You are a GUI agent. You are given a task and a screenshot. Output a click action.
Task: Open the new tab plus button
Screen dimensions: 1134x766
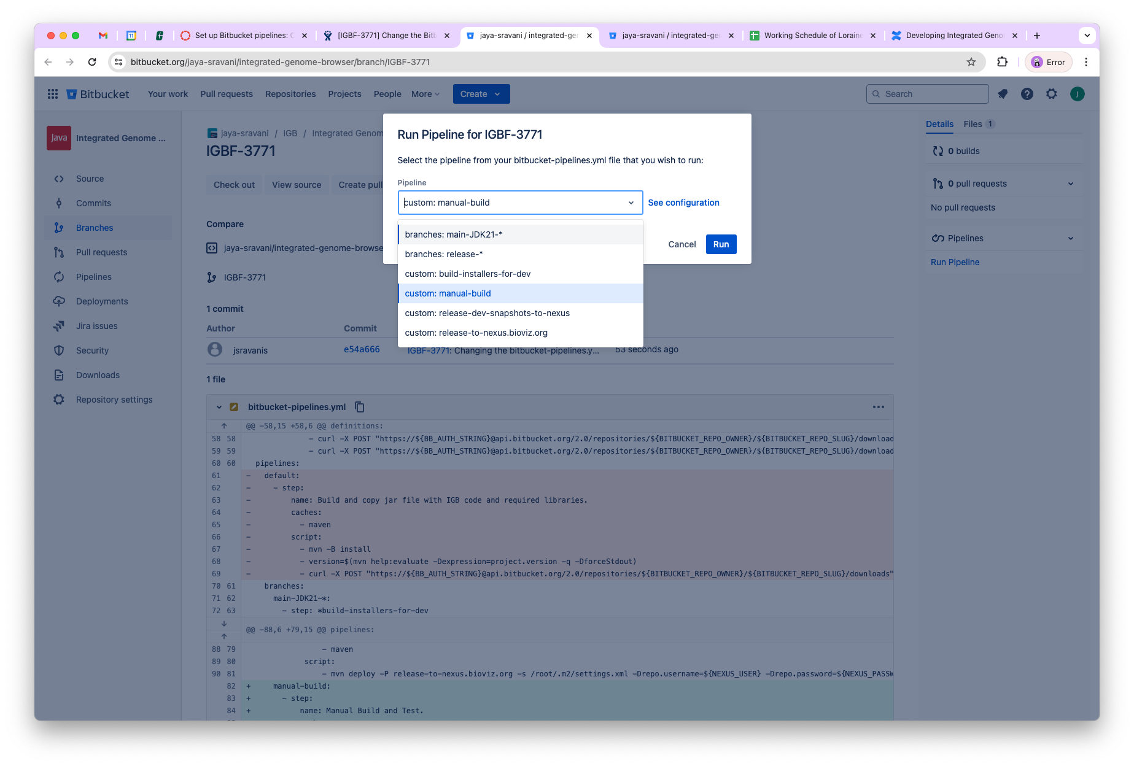(x=1037, y=36)
